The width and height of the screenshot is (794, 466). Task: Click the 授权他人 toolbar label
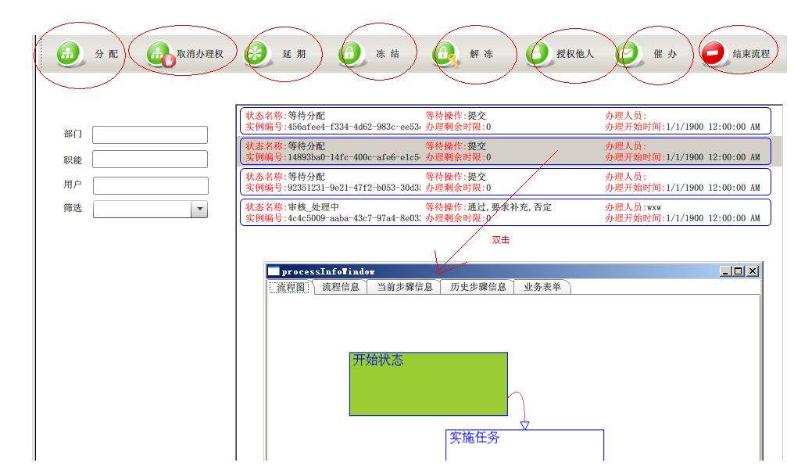[575, 54]
